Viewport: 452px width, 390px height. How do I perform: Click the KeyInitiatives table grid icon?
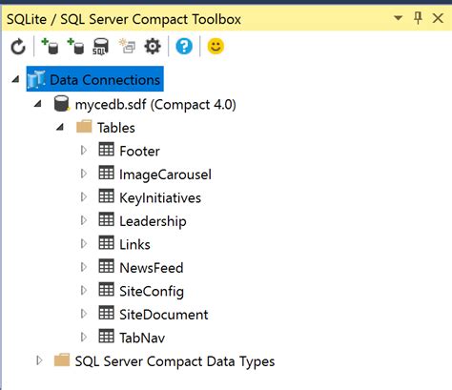[x=106, y=196]
